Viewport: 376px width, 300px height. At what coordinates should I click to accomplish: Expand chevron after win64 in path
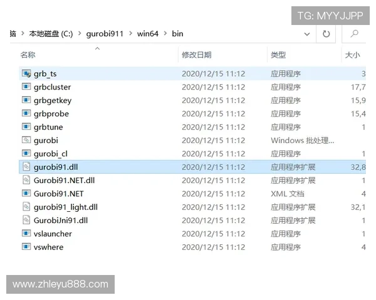[165, 34]
